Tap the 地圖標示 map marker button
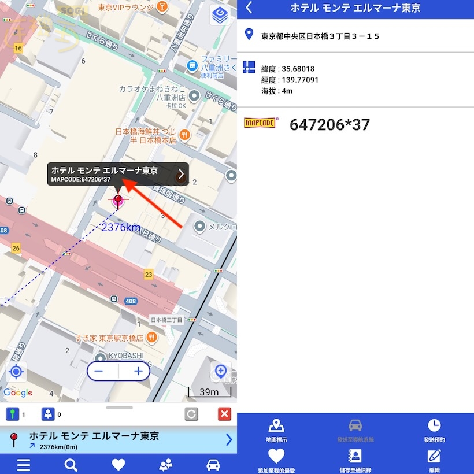 tap(276, 430)
